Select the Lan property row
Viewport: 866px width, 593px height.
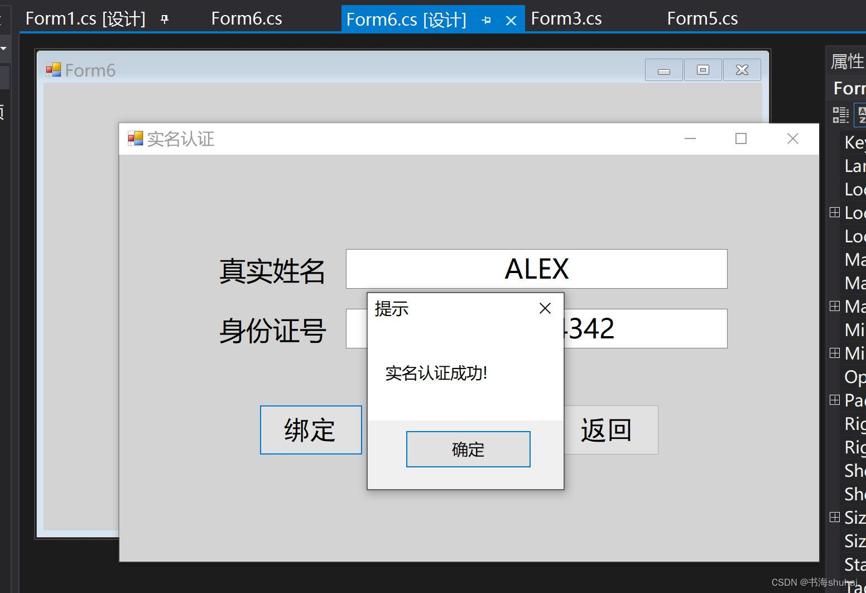click(853, 166)
